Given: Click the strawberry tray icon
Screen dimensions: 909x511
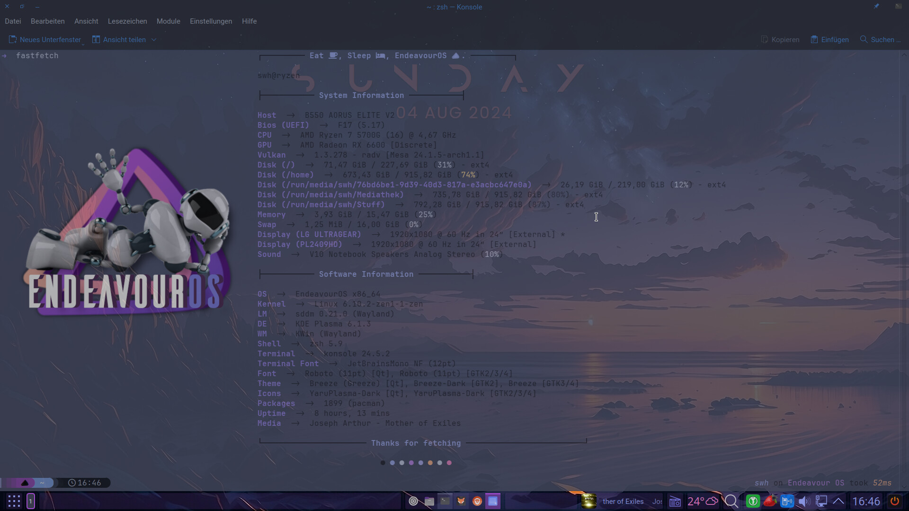Looking at the screenshot, I should [770, 501].
